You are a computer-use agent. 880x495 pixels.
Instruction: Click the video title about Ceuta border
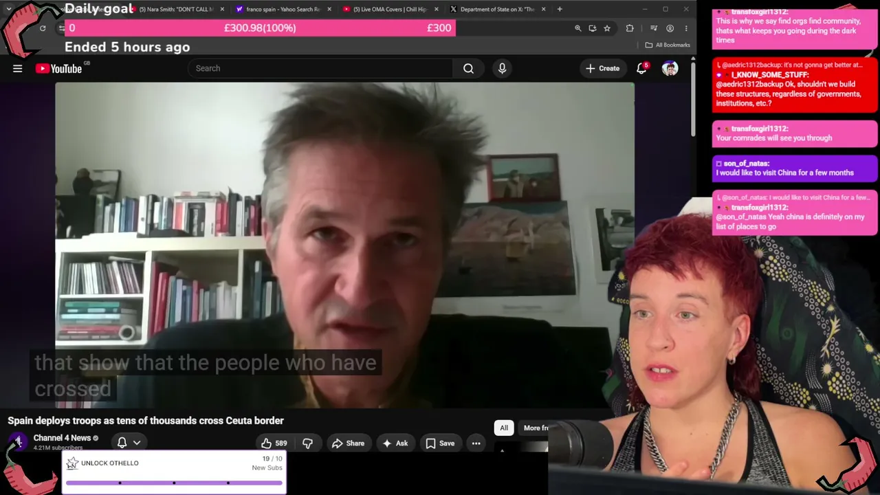(146, 421)
